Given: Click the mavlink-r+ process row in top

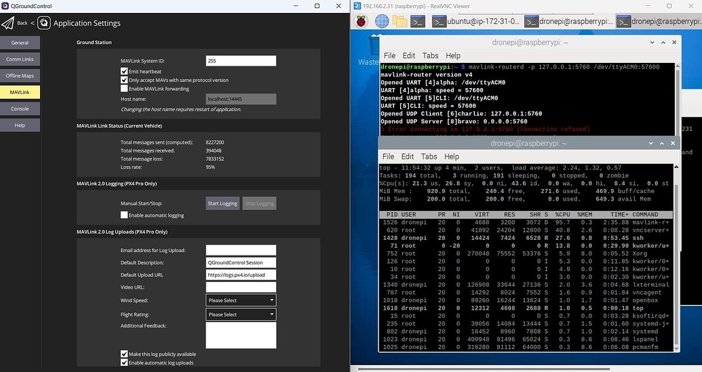Looking at the screenshot, I should 526,222.
